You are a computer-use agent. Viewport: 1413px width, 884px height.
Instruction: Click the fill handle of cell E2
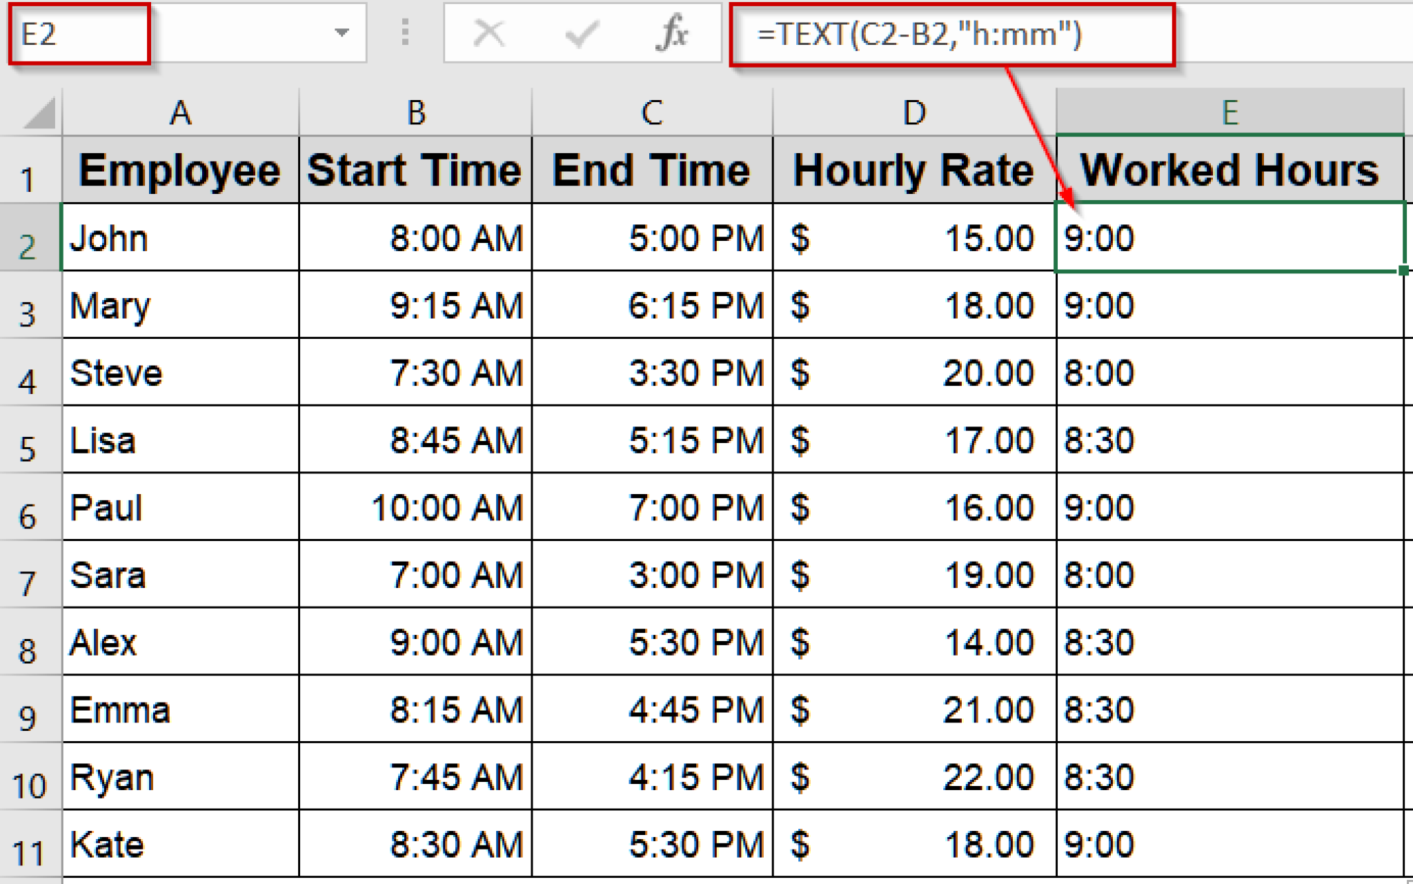pyautogui.click(x=1404, y=271)
